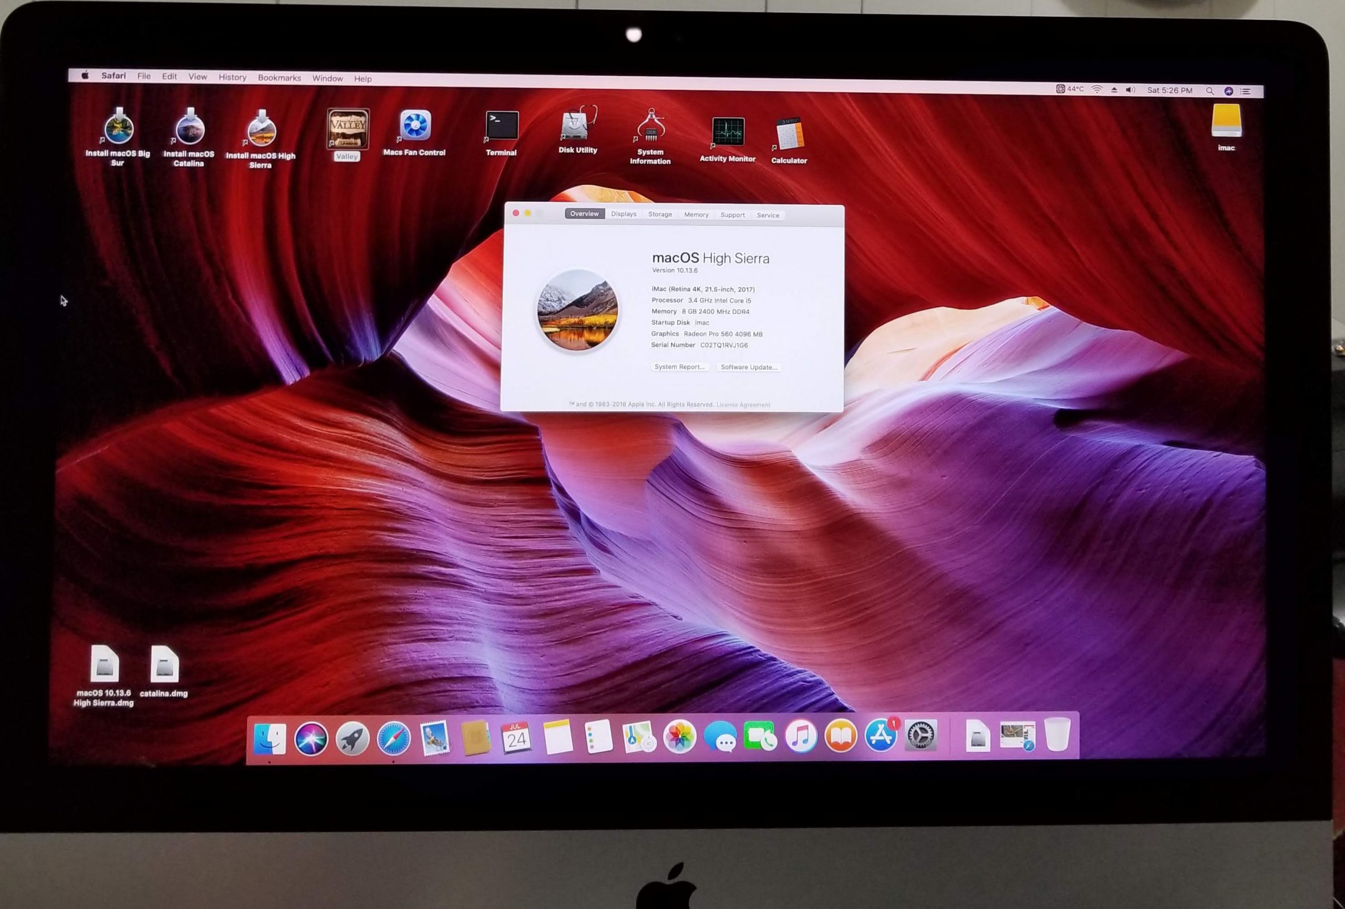Open System Preferences gear in Dock
The height and width of the screenshot is (909, 1345).
click(920, 736)
